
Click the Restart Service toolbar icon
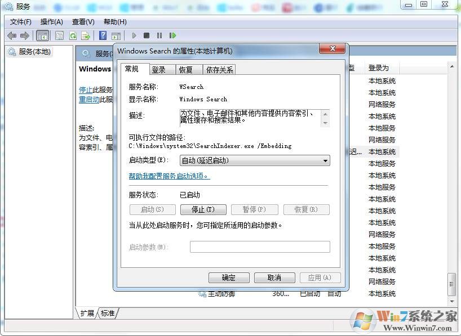coord(172,35)
